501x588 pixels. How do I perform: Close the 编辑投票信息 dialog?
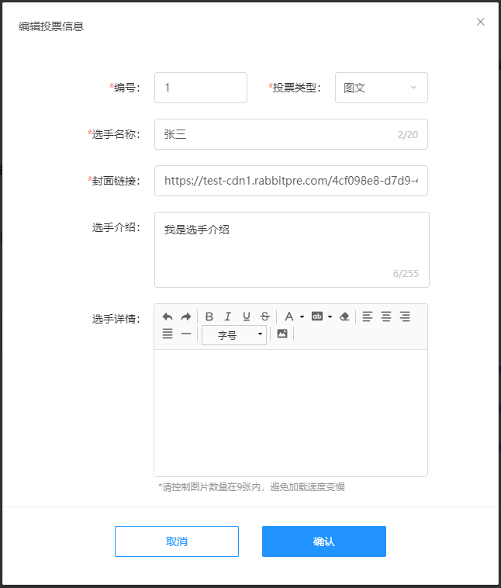pos(480,22)
